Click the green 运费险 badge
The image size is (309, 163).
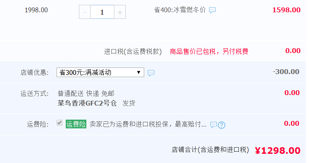76,124
